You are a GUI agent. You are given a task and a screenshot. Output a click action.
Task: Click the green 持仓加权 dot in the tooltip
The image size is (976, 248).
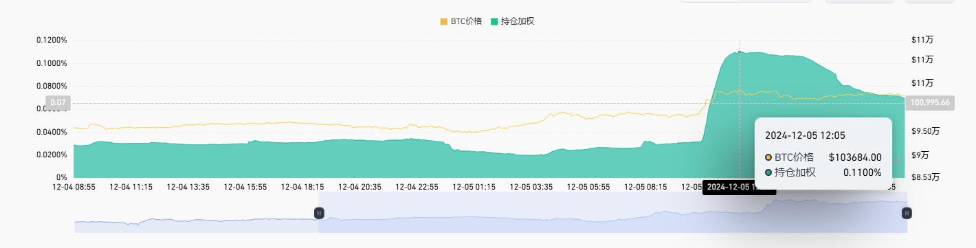point(768,172)
